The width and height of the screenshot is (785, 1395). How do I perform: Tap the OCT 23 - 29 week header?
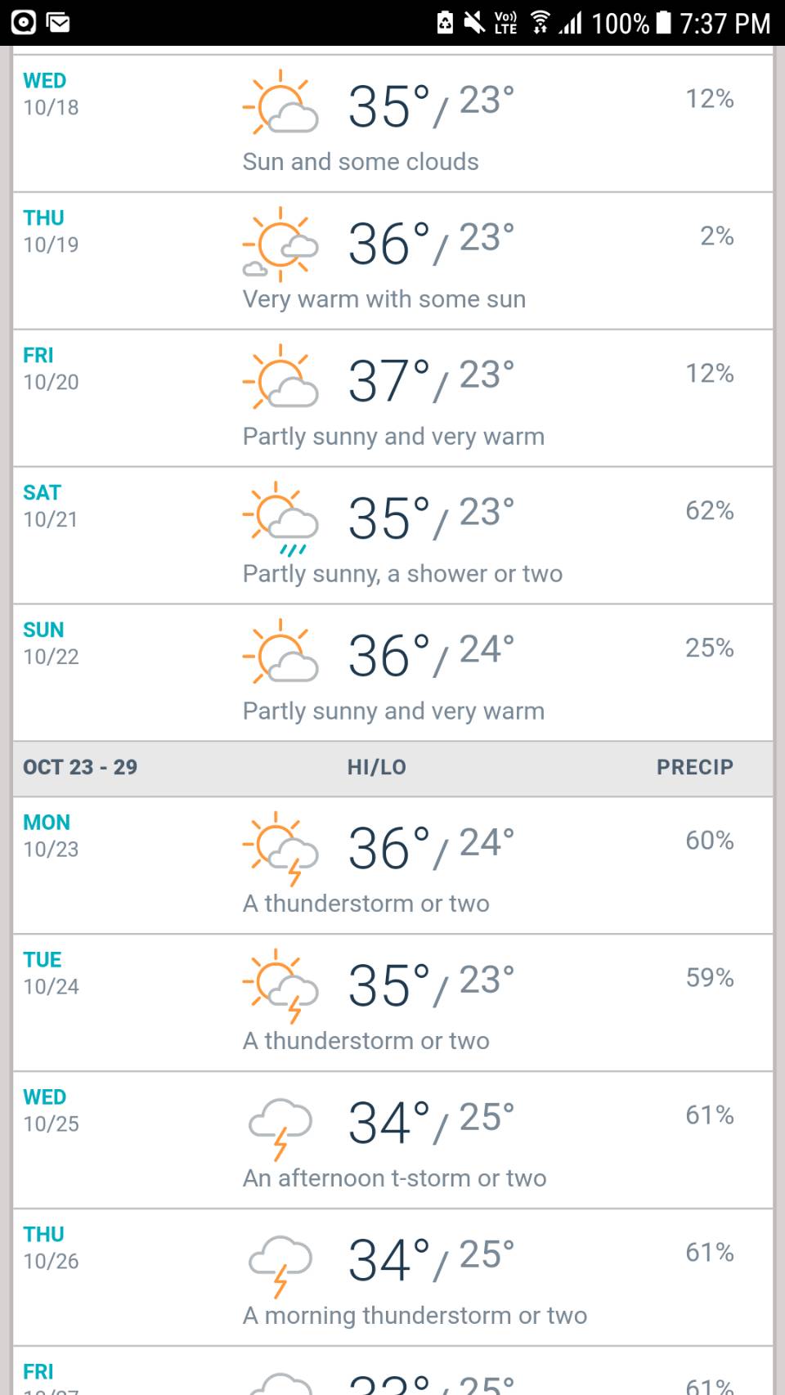(x=80, y=767)
